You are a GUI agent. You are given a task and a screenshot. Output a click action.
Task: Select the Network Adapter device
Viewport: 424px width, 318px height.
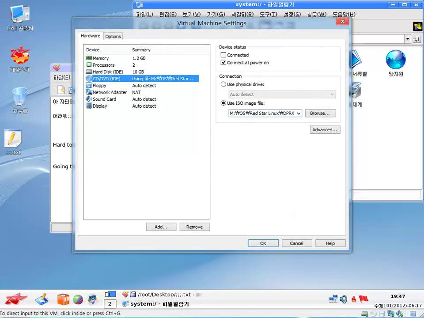(x=110, y=92)
